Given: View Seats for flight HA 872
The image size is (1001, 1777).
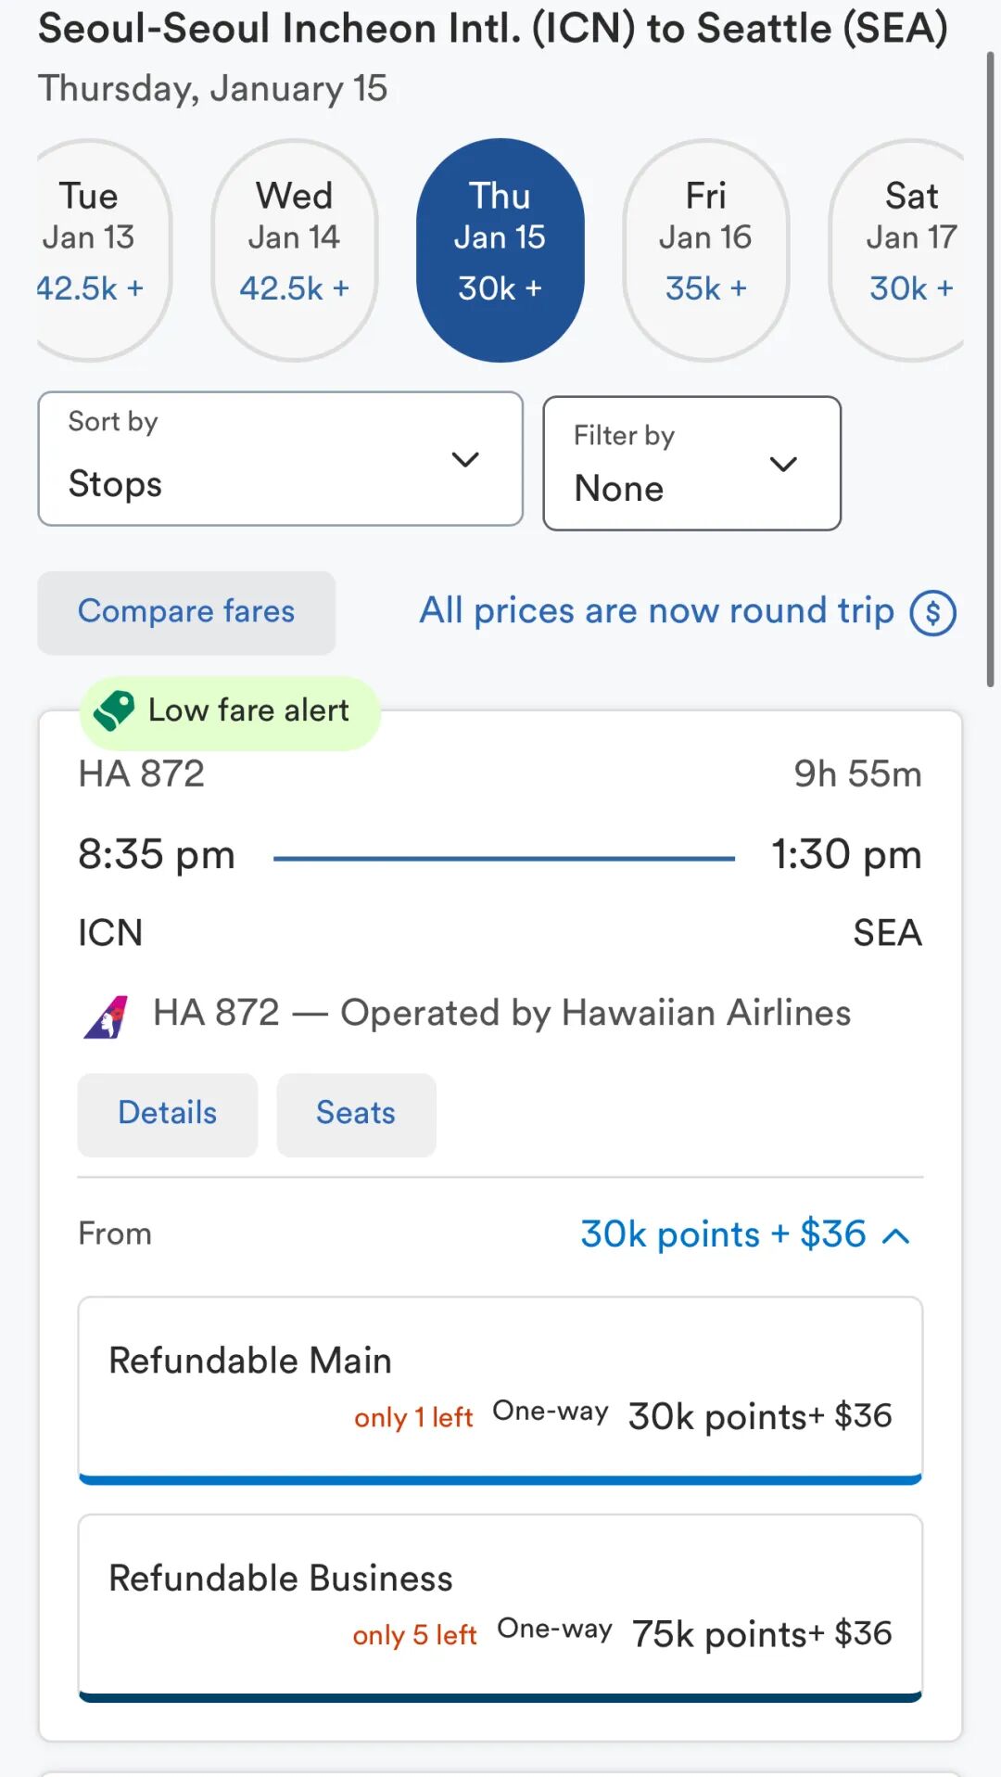Looking at the screenshot, I should (x=356, y=1114).
